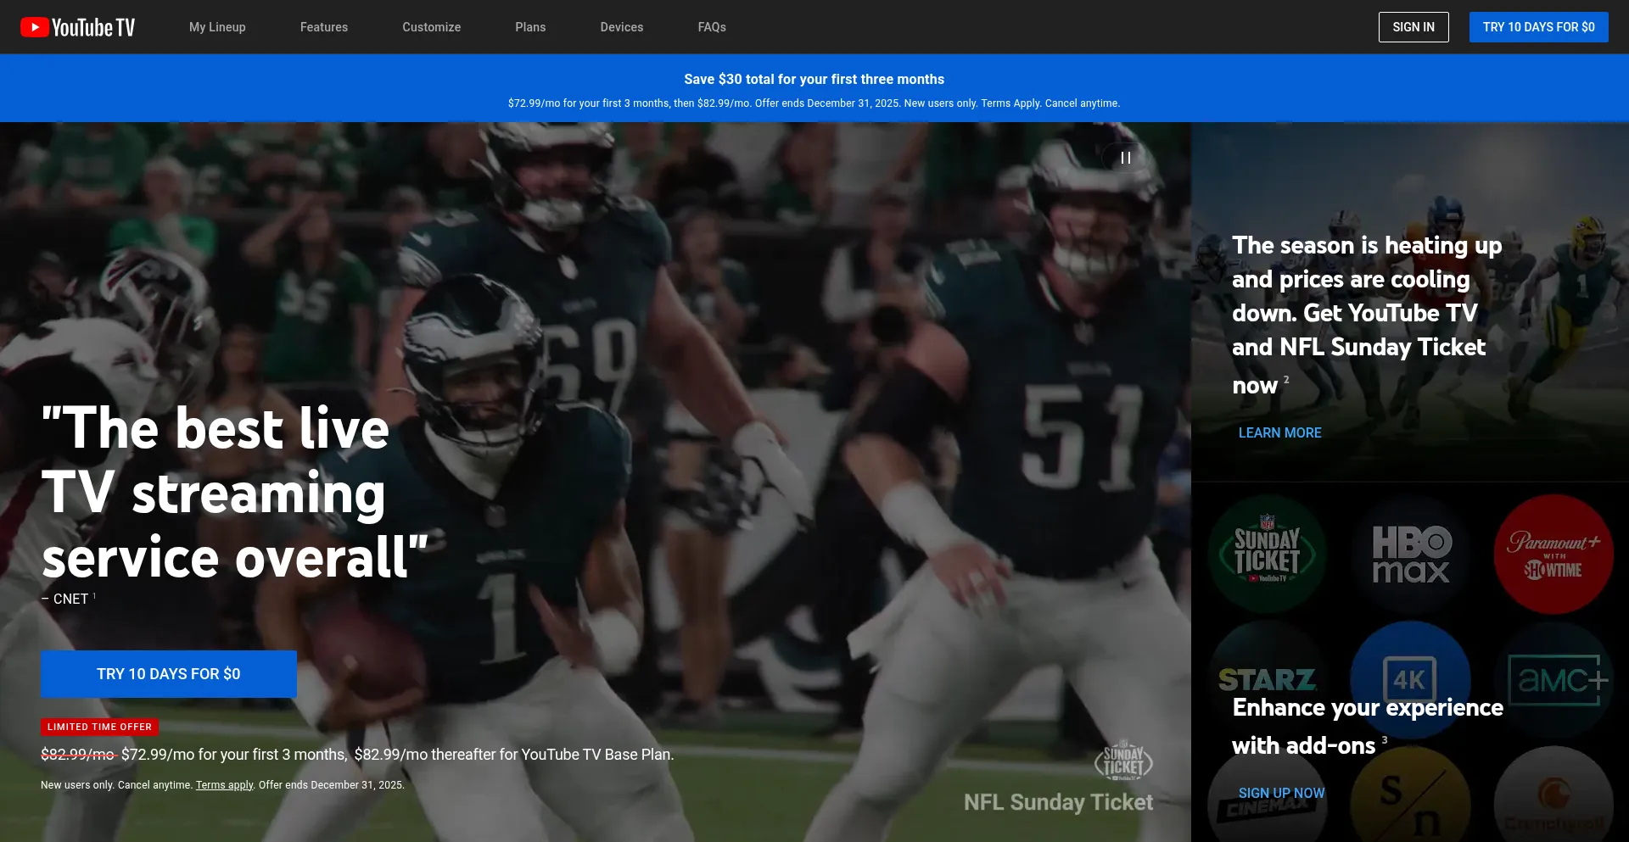
Task: Open the Terms apply link
Action: [224, 785]
